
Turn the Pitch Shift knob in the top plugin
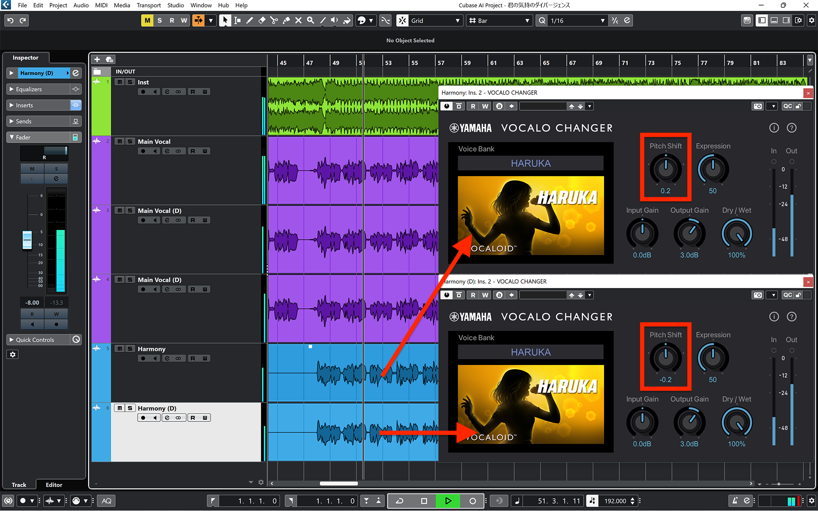click(665, 167)
